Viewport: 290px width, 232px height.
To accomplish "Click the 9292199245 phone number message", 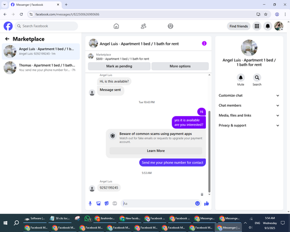I will pos(108,188).
